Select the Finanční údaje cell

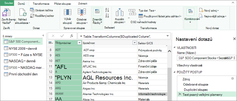152,66
